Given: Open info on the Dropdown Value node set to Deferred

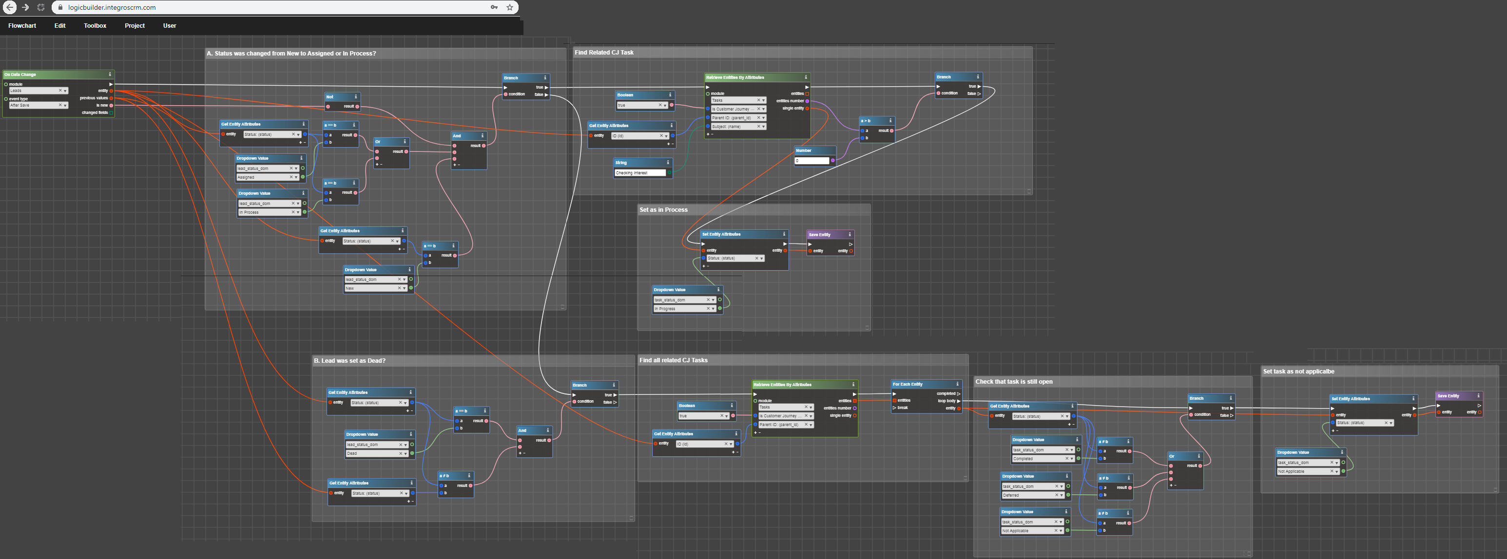Looking at the screenshot, I should coord(1066,476).
